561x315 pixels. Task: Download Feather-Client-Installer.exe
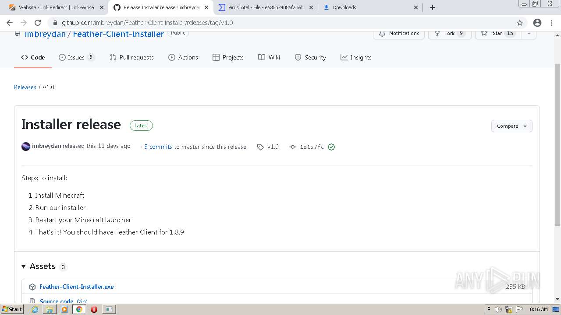(x=77, y=287)
